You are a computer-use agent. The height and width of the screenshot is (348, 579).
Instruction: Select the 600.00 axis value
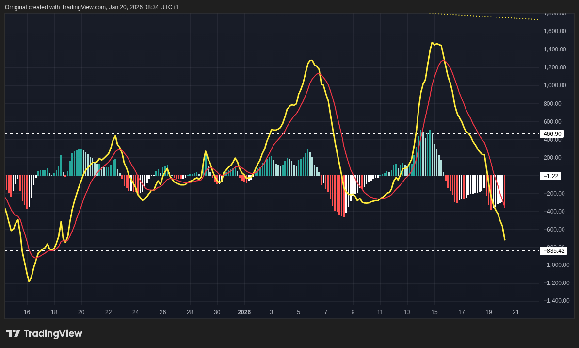552,121
